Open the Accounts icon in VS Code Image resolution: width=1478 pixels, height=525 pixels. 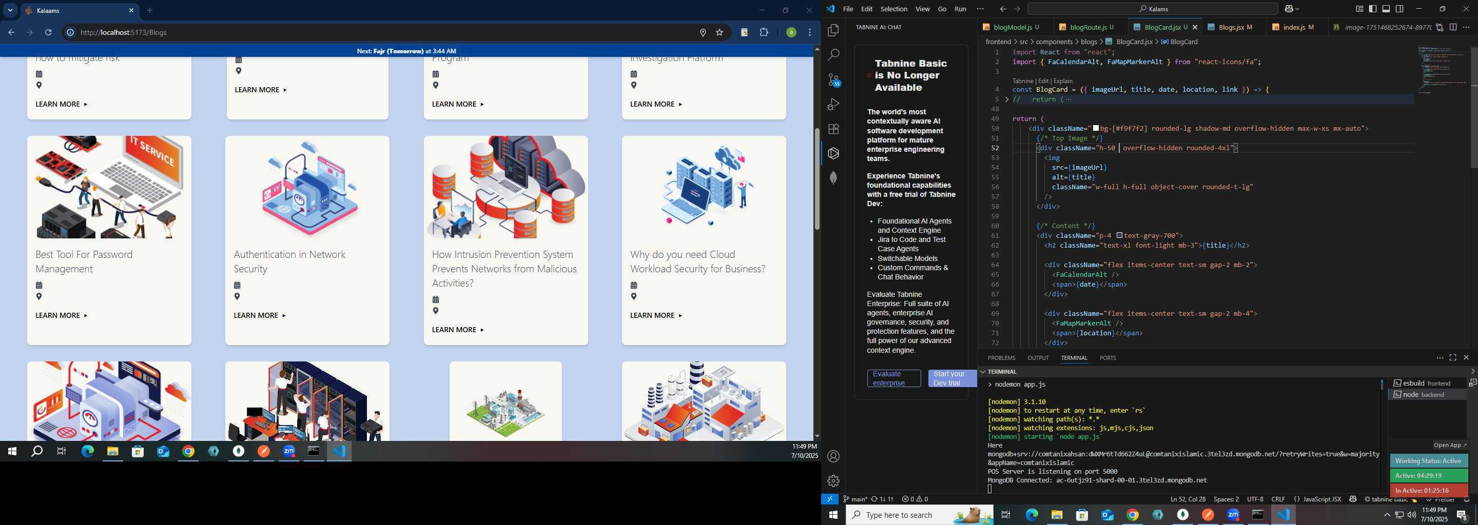pos(833,457)
